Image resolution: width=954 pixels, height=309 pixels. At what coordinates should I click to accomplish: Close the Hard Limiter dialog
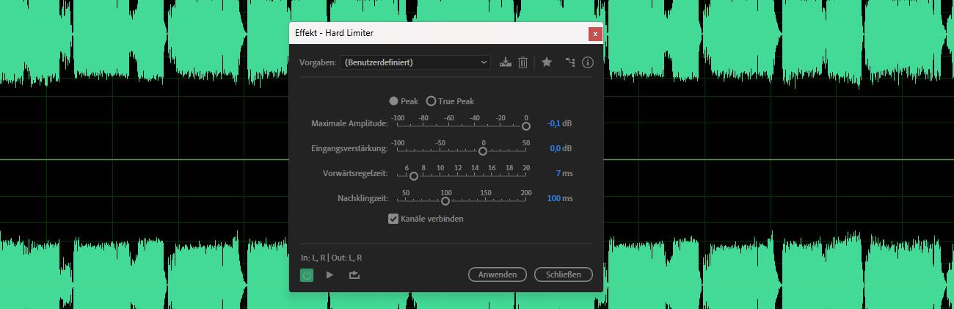click(595, 33)
